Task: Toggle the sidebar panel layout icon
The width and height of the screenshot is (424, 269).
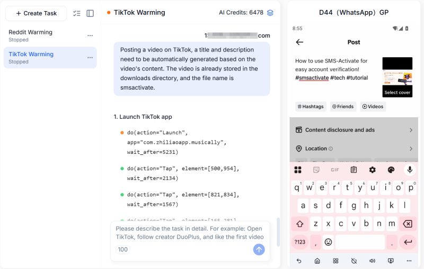Action: point(90,13)
